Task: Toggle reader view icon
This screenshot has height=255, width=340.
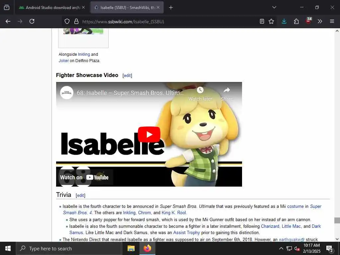Action: tap(262, 21)
